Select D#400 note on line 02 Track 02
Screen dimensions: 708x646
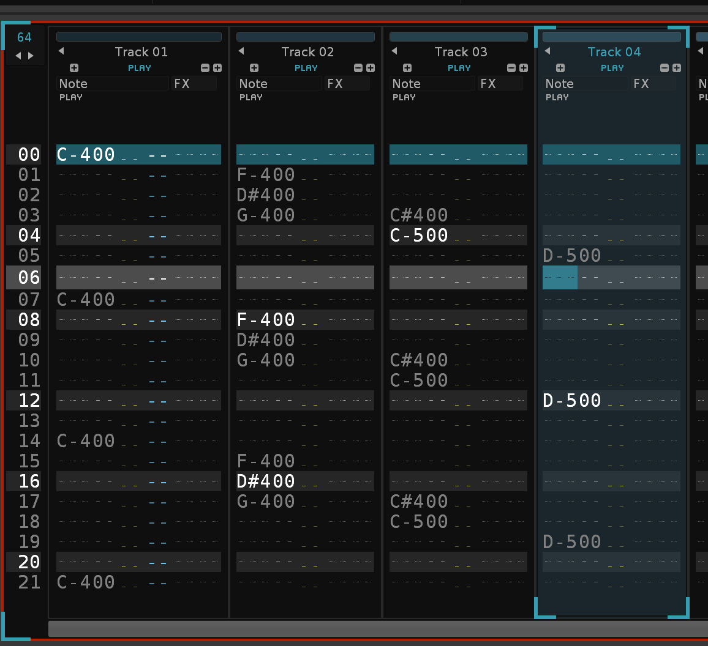266,195
